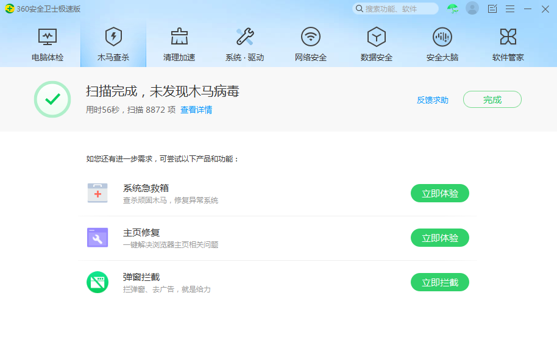The width and height of the screenshot is (557, 351).
Task: Open the 查看详情 details link
Action: point(196,110)
